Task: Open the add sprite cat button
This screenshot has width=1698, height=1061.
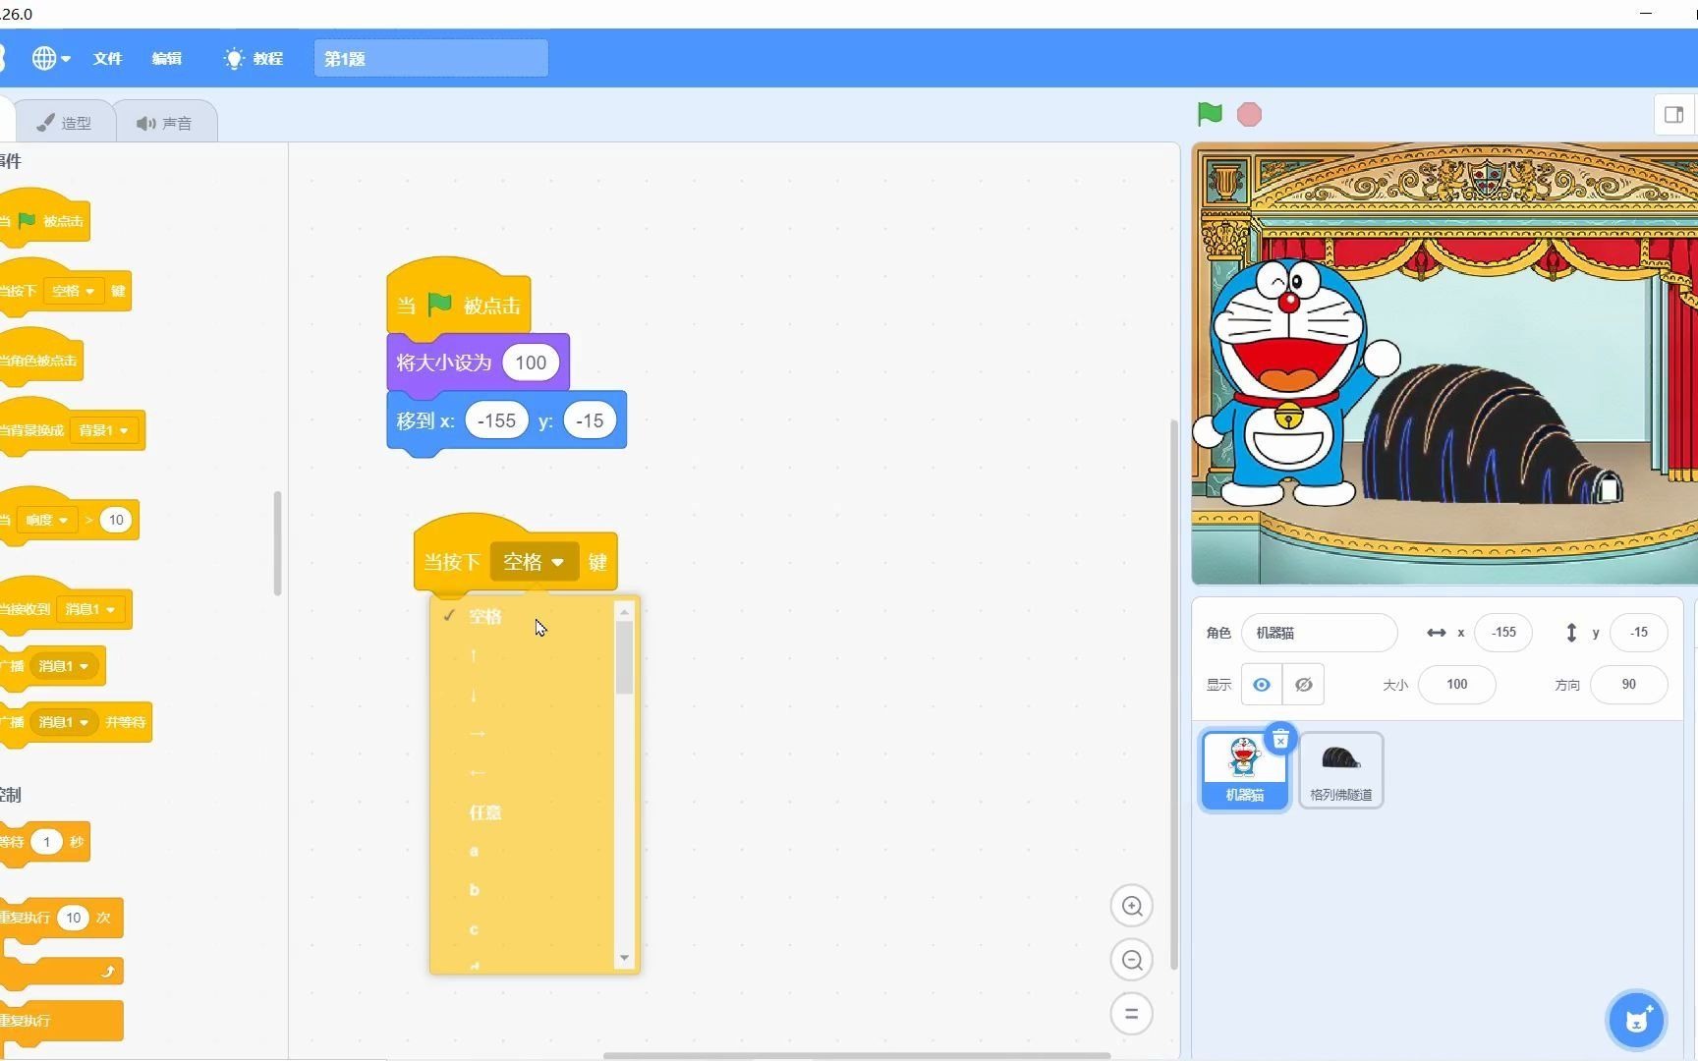Action: click(x=1636, y=1020)
